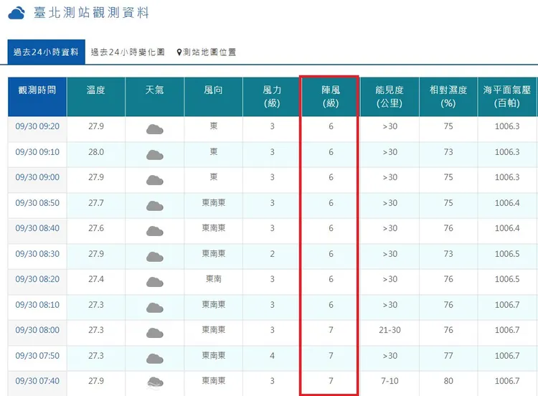Click pressure 1006.5 in 08:30 row
Image resolution: width=538 pixels, height=396 pixels.
pyautogui.click(x=507, y=254)
